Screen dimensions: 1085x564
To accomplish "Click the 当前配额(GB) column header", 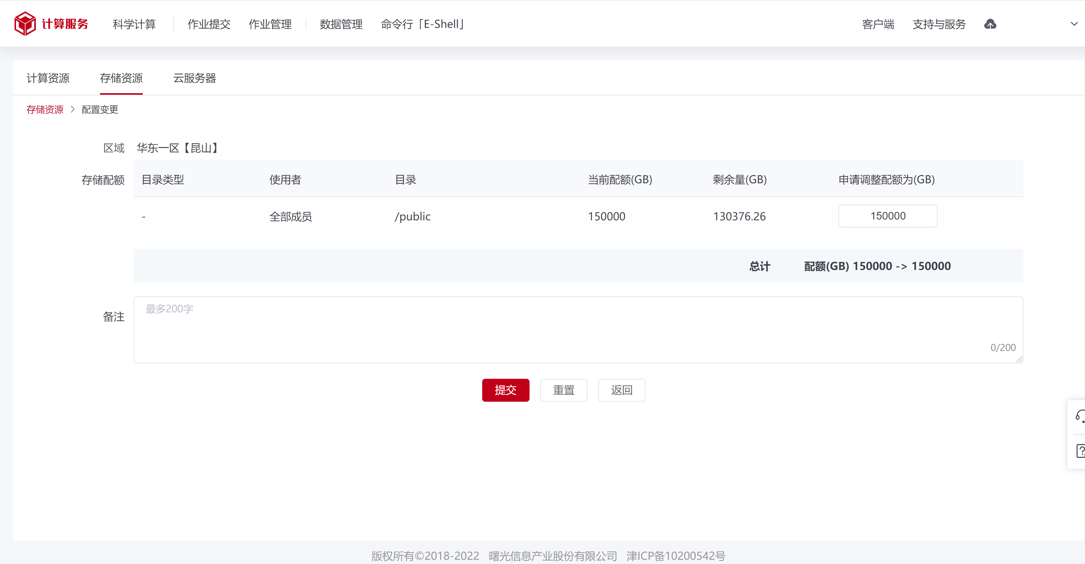I will pos(620,180).
